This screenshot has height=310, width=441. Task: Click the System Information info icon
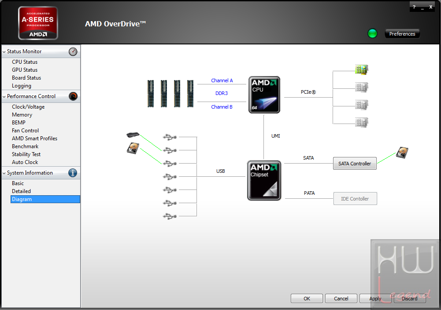(73, 173)
